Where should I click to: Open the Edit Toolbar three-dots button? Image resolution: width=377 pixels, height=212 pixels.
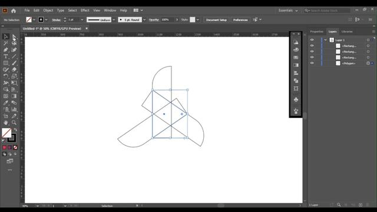pos(10,170)
